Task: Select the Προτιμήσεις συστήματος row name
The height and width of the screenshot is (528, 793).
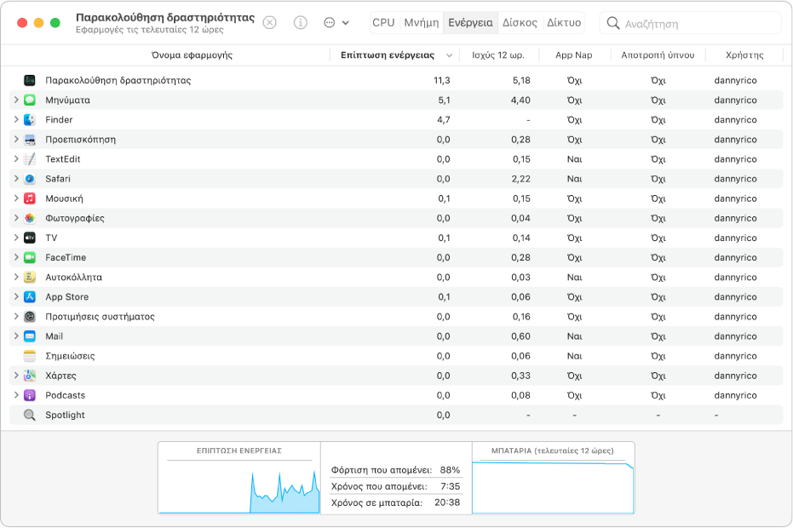Action: [x=100, y=317]
